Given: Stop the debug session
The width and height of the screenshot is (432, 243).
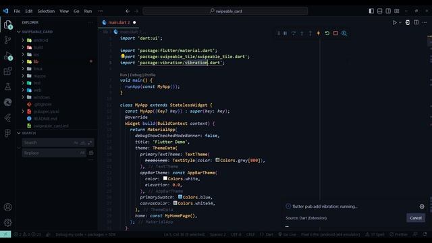Looking at the screenshot, I should click(x=335, y=33).
